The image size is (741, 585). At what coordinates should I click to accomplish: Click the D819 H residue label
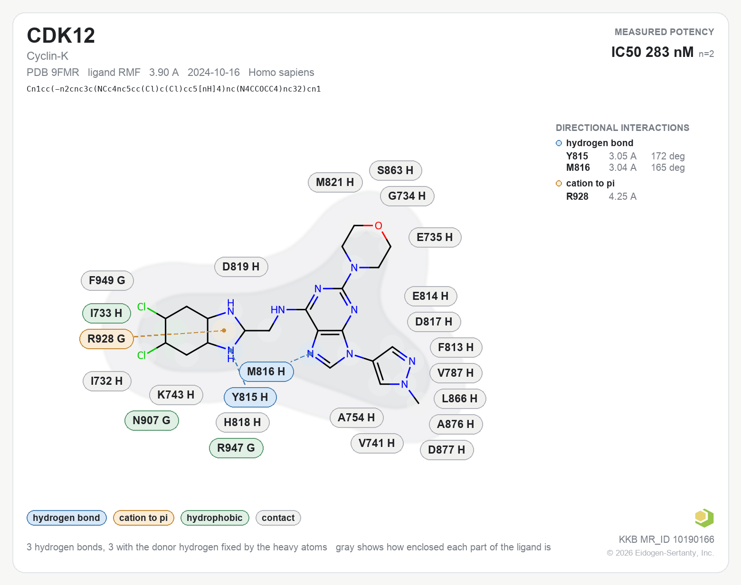[241, 267]
